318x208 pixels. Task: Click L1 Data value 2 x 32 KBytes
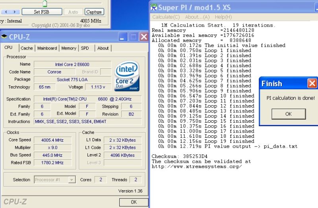[x=122, y=140]
